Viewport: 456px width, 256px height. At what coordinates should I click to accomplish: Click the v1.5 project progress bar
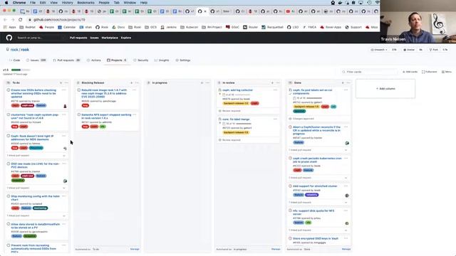click(x=21, y=70)
